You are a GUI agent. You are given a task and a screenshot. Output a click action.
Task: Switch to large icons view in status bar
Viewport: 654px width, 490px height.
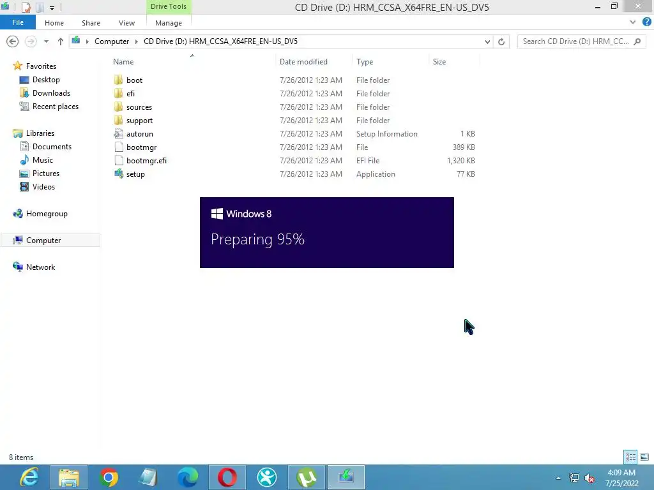644,457
